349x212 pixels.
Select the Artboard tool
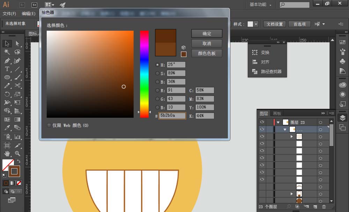click(7, 145)
